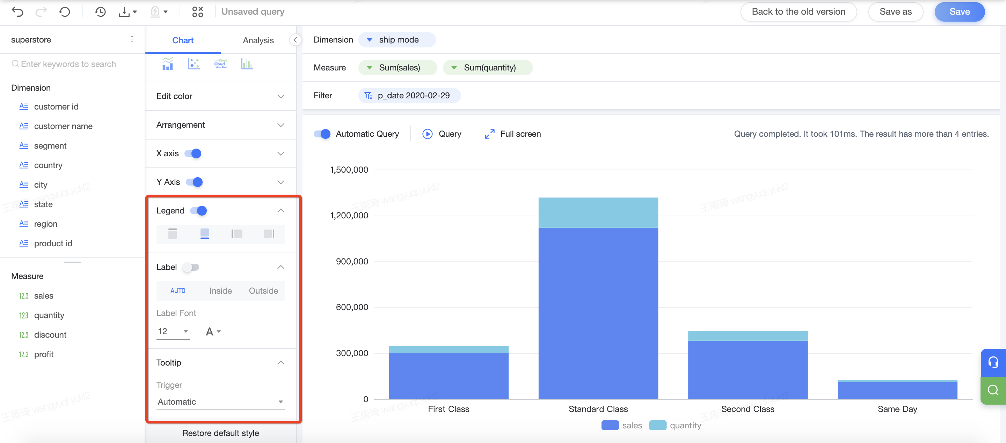Collapse the Label section chevron
1006x443 pixels.
(x=281, y=267)
